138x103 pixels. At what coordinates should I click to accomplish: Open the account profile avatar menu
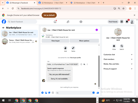[x=132, y=22]
